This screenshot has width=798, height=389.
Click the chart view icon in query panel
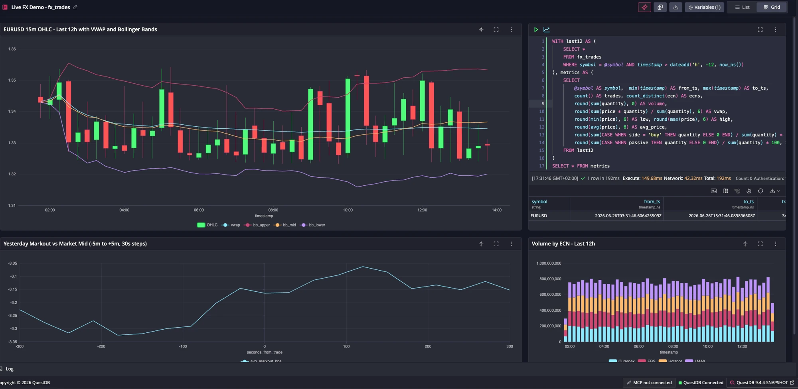(x=547, y=29)
